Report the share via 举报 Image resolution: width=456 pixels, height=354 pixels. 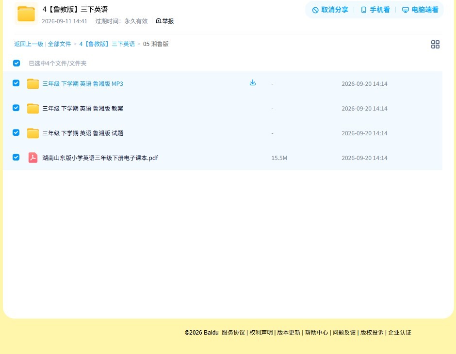click(165, 21)
